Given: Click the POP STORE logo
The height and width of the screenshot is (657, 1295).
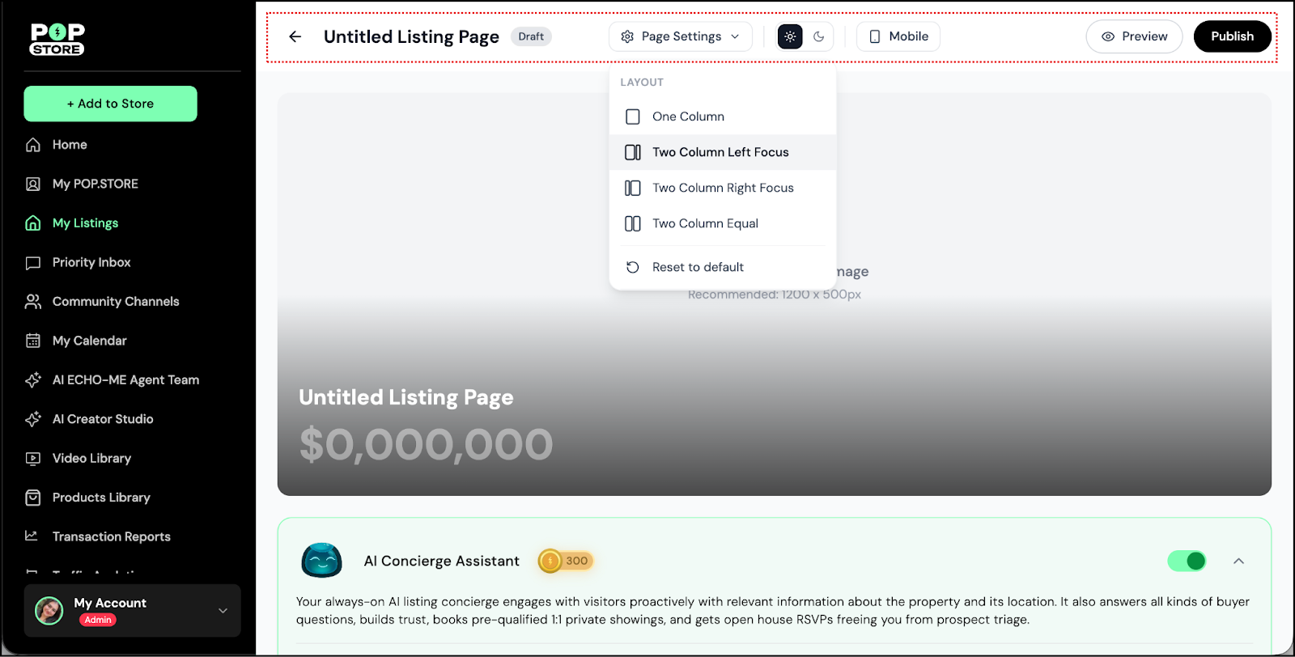Looking at the screenshot, I should [x=57, y=39].
